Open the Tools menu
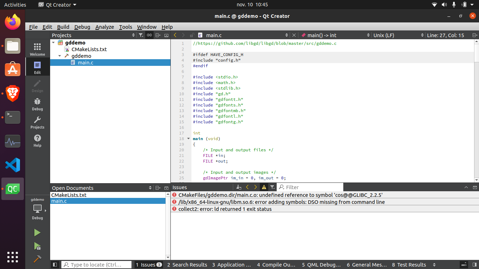The width and height of the screenshot is (479, 269). click(126, 27)
